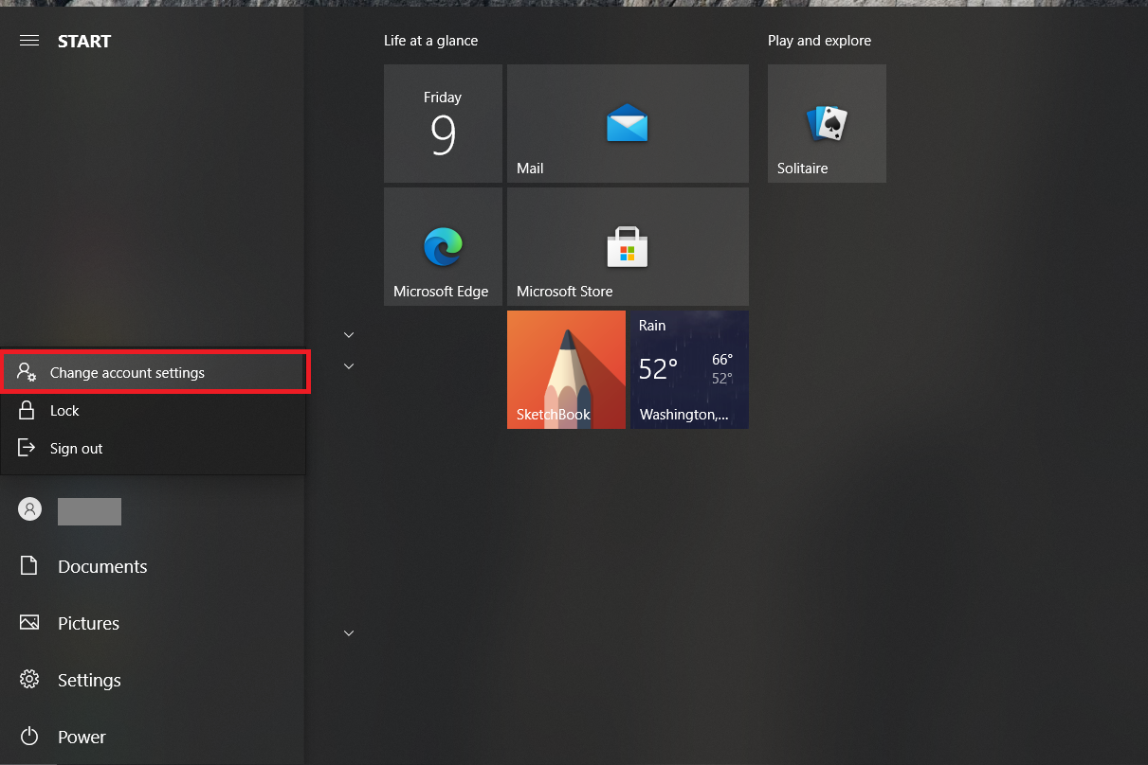Open the Microsoft Store tile
The width and height of the screenshot is (1148, 765).
click(x=628, y=246)
